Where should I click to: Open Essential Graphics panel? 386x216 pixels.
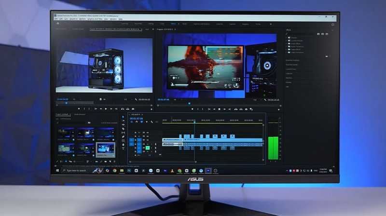coord(292,60)
